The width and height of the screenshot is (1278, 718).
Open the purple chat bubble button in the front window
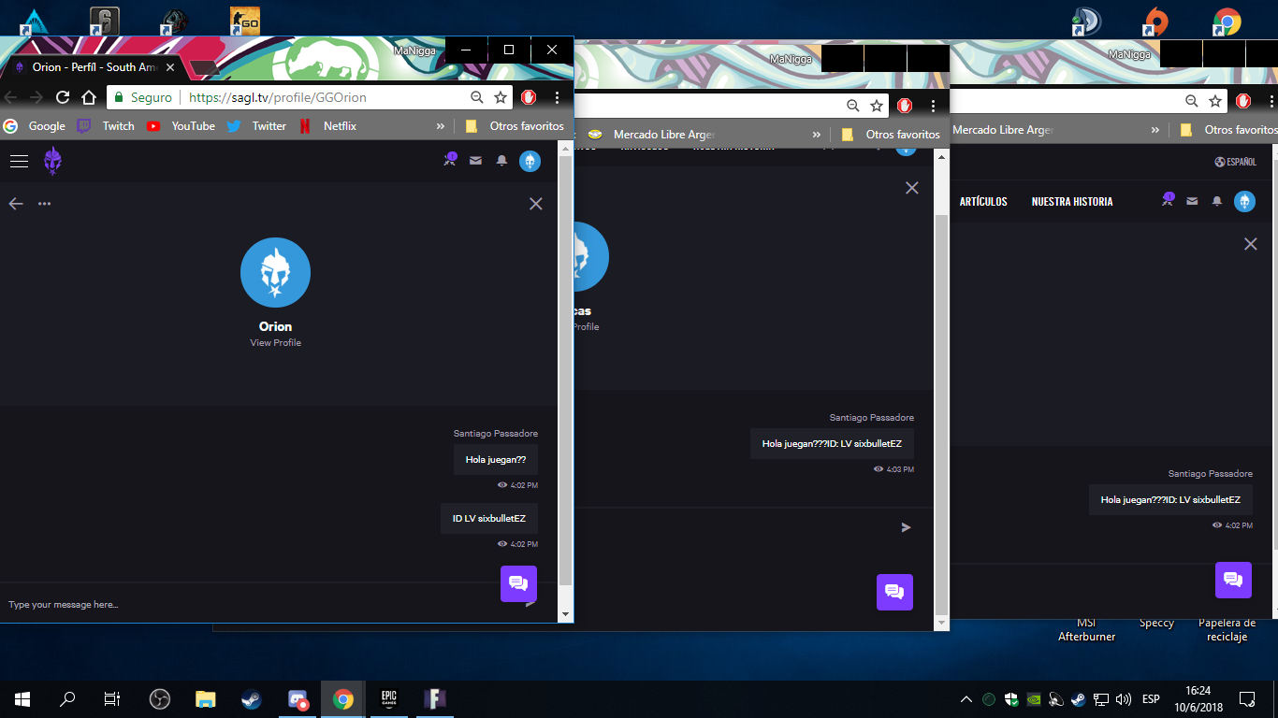click(x=518, y=583)
